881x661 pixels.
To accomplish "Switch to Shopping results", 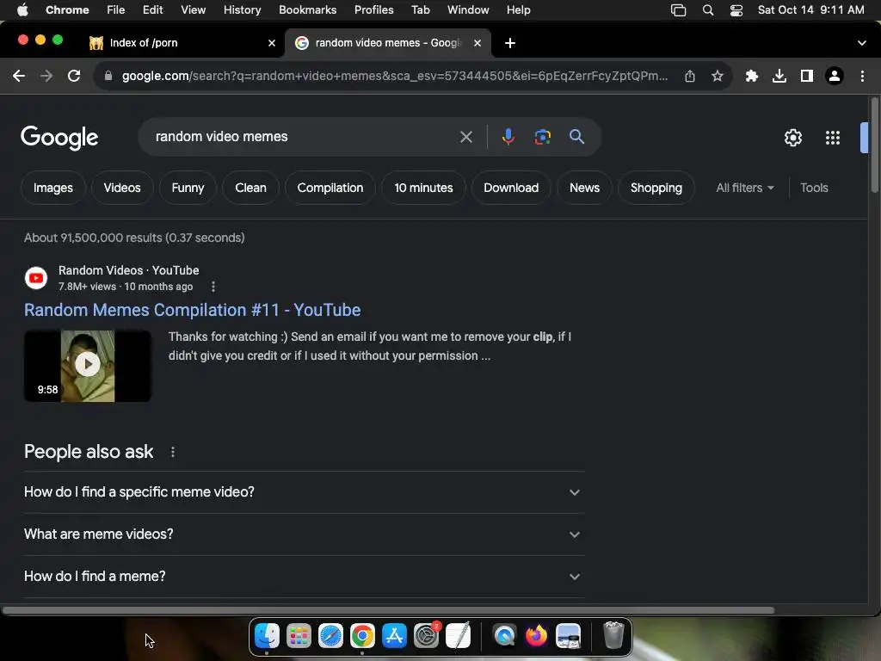I will tap(656, 188).
